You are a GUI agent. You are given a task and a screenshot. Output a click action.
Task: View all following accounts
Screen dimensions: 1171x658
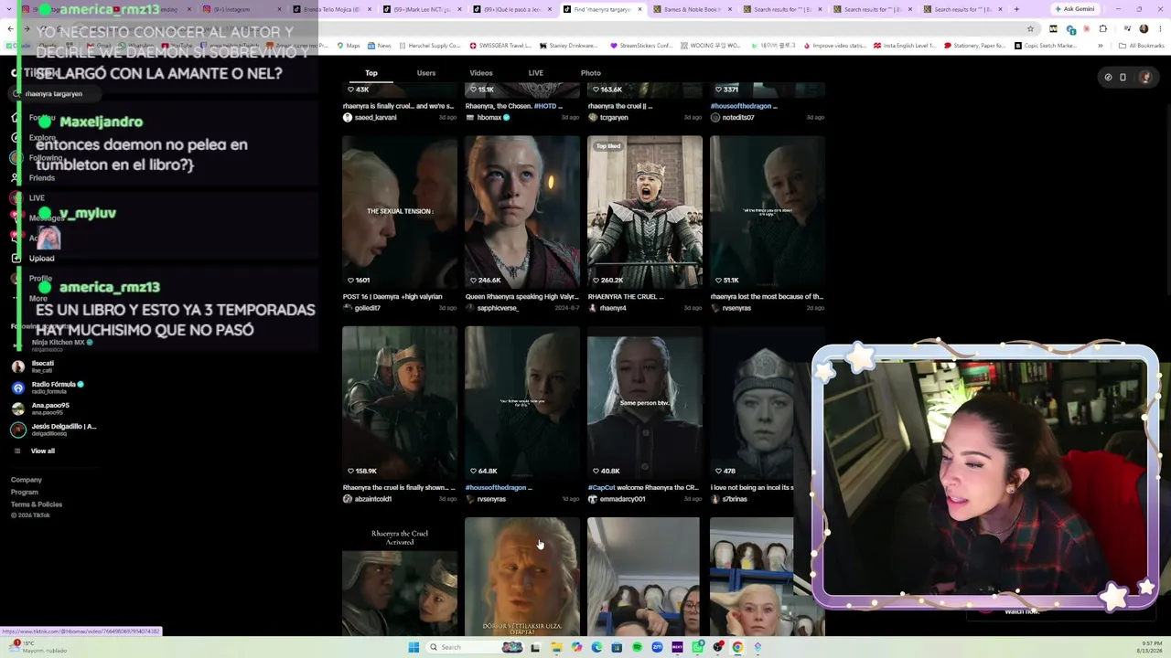point(42,451)
